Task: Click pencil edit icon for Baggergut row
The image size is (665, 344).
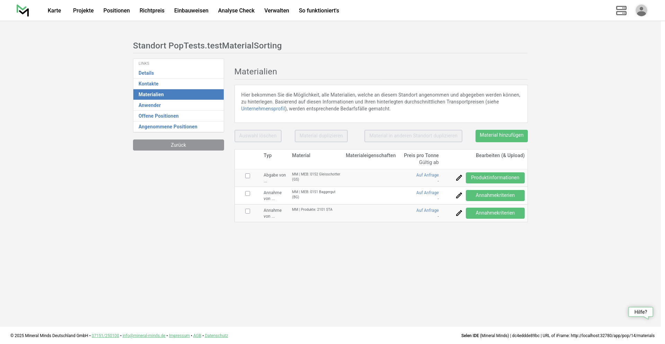Action: tap(459, 196)
